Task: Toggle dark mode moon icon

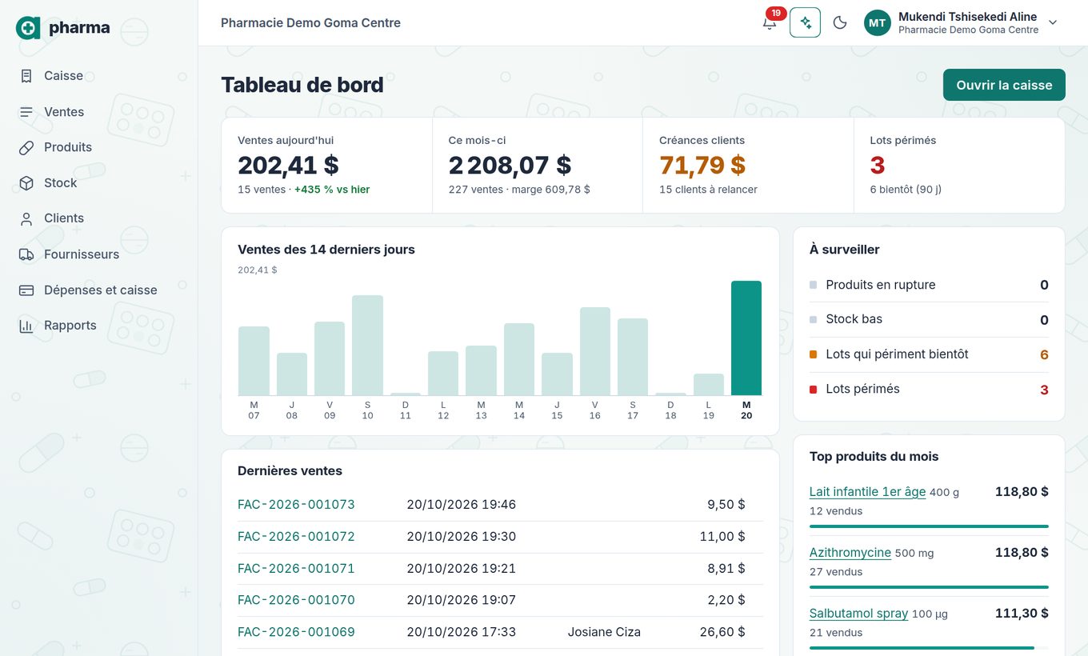Action: [840, 22]
